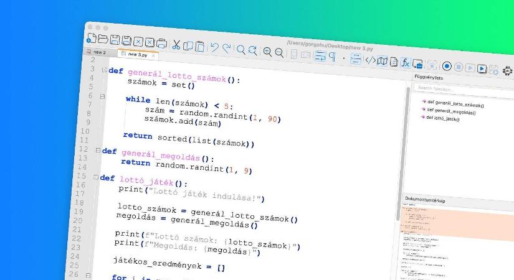Toggle the indent guide button

point(356,59)
